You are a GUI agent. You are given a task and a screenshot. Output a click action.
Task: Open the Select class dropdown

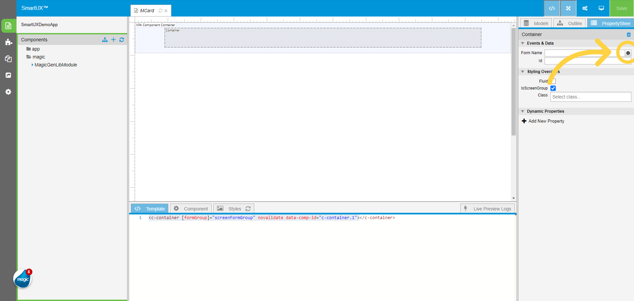(x=590, y=97)
